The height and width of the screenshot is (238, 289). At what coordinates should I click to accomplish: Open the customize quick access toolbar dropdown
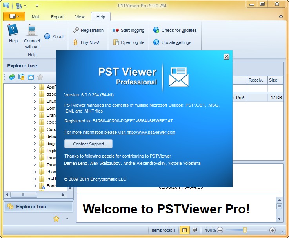coord(37,6)
